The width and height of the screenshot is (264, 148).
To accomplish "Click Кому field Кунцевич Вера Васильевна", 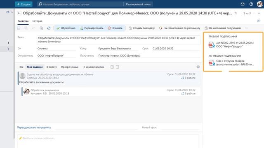I will pos(118,49).
